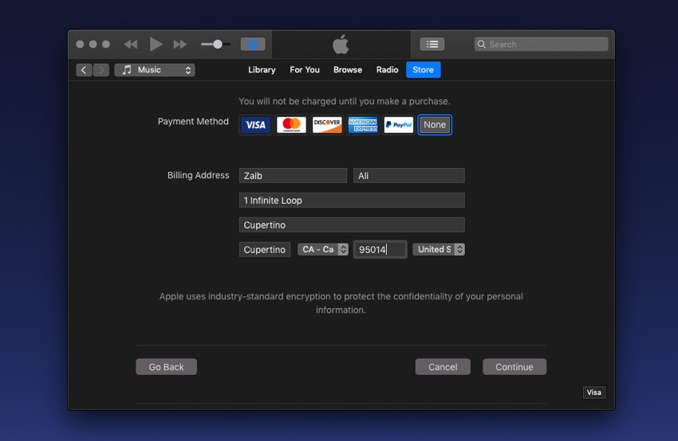Navigate forward with the right chevron

[x=101, y=70]
